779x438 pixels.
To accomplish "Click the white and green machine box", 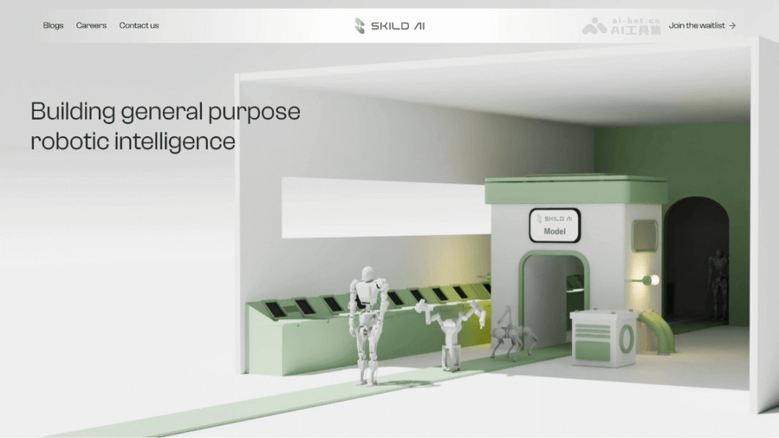I will 602,336.
